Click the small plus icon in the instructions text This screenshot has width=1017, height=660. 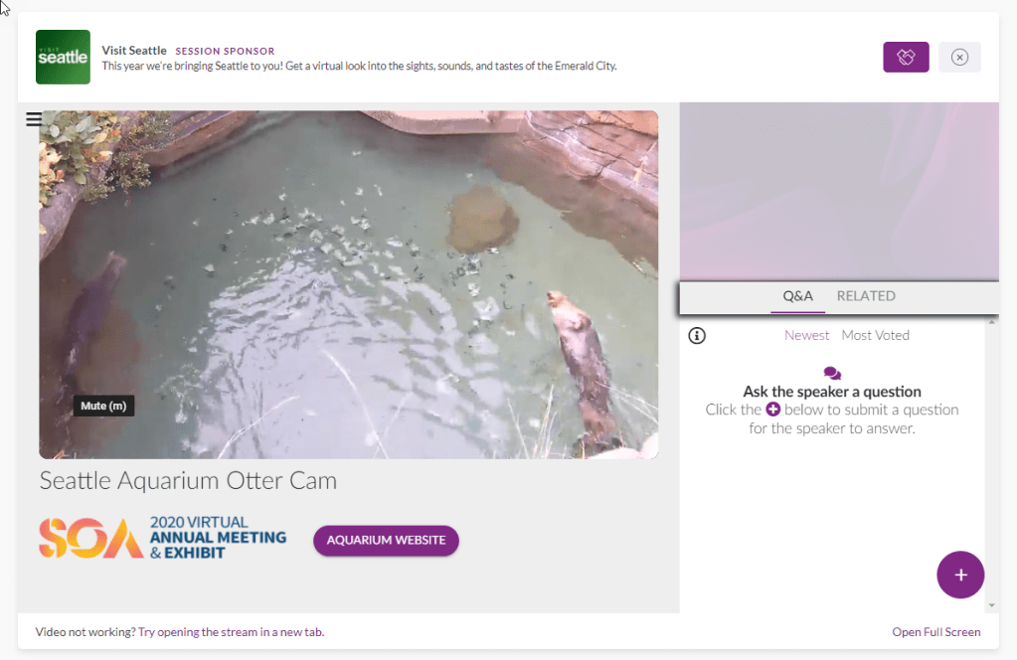[772, 410]
